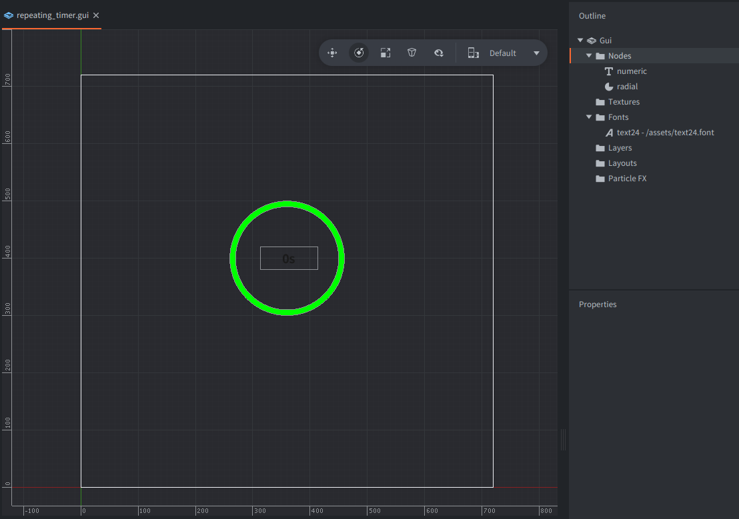Select the Move tool in viewport toolbar
The image size is (739, 519).
[332, 53]
